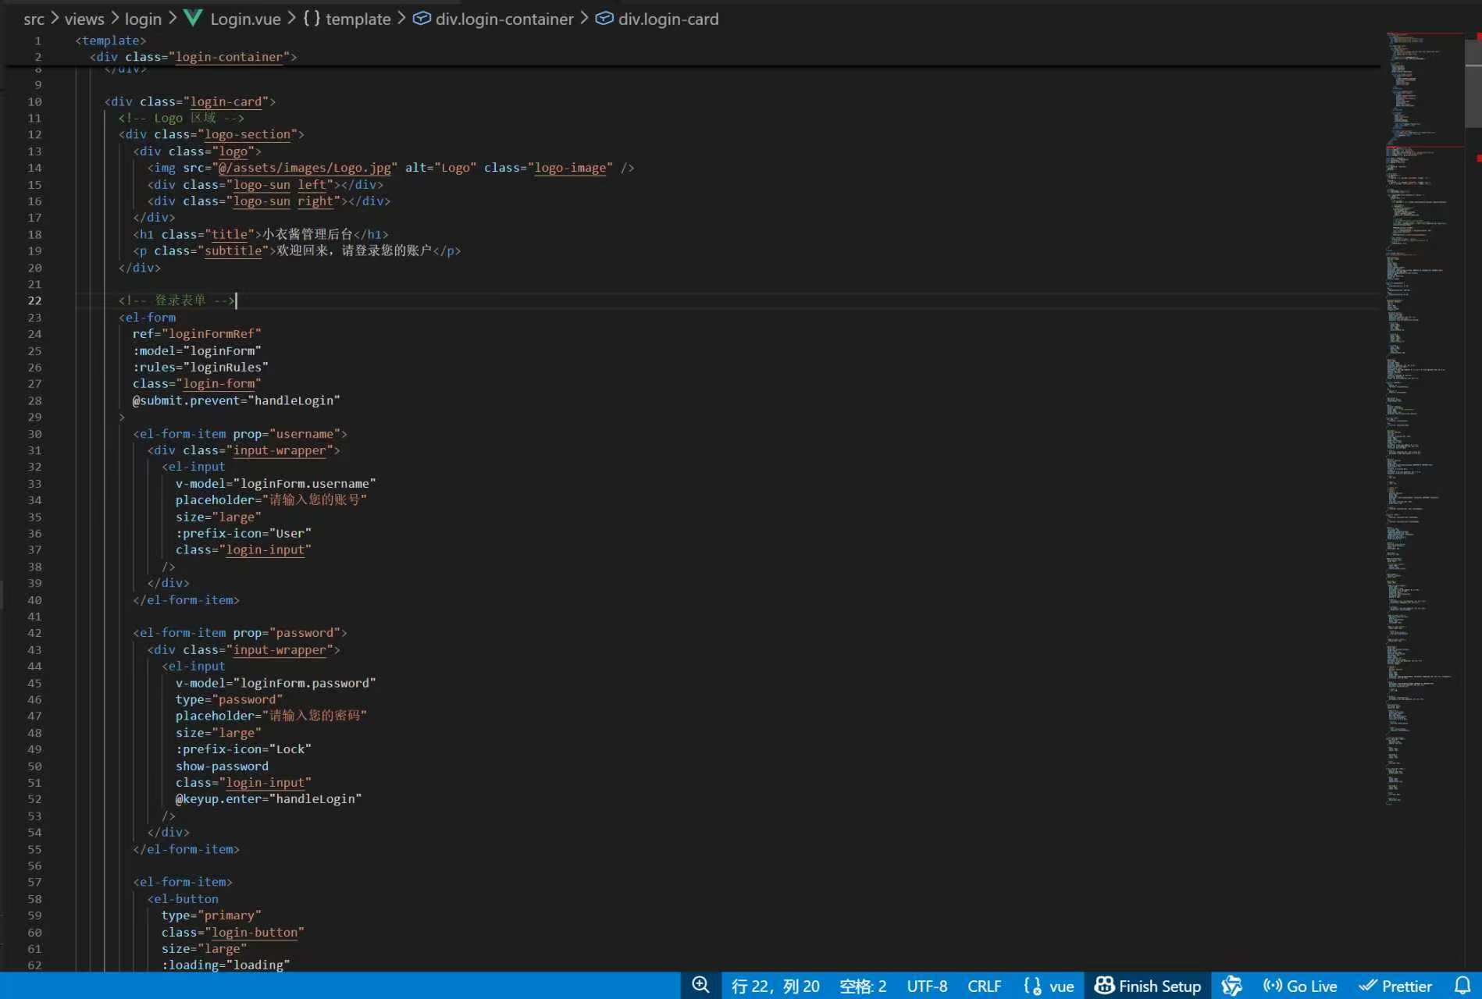Click the show-password attribute
Viewport: 1482px width, 999px height.
point(222,766)
